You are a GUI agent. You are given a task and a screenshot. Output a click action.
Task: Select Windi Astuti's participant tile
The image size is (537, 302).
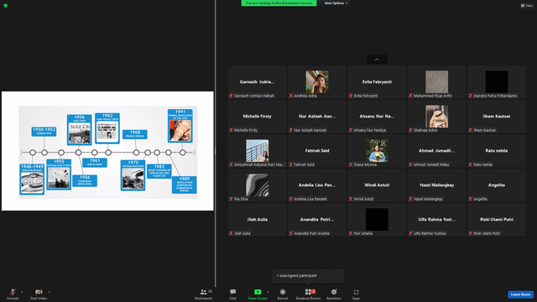377,185
